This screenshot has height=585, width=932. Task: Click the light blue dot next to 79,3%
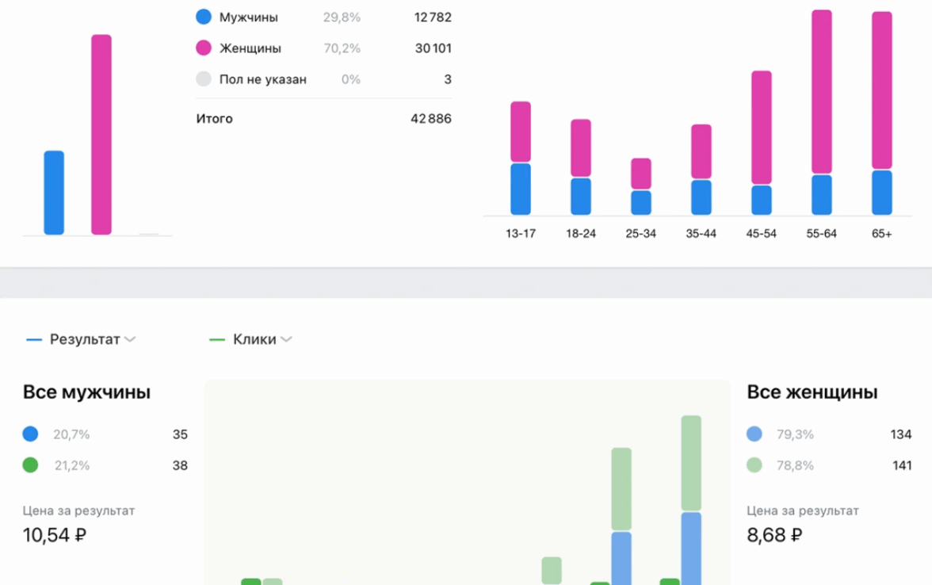click(754, 434)
